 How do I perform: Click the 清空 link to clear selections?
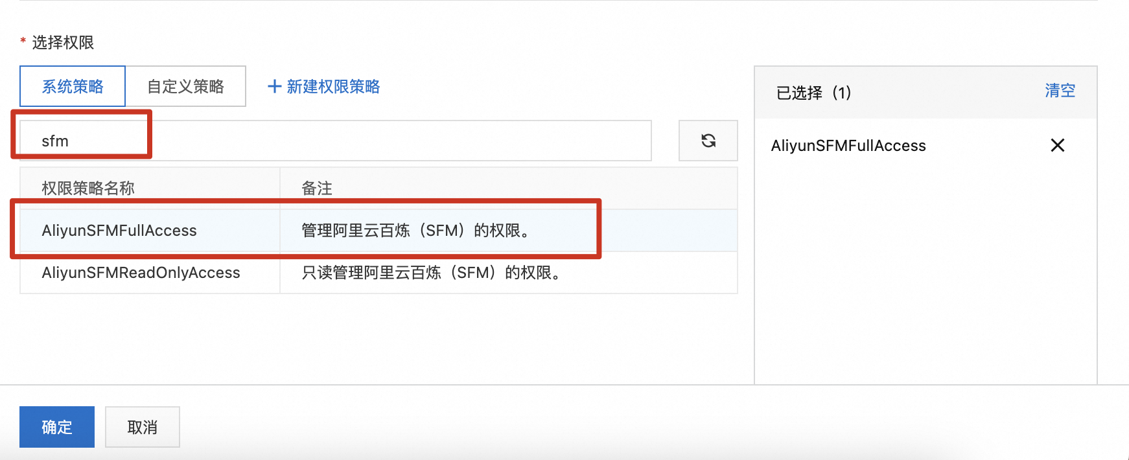click(1060, 91)
